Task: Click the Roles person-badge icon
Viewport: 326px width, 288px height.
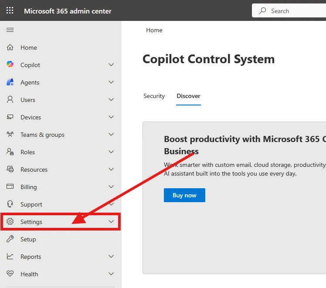Action: 10,152
